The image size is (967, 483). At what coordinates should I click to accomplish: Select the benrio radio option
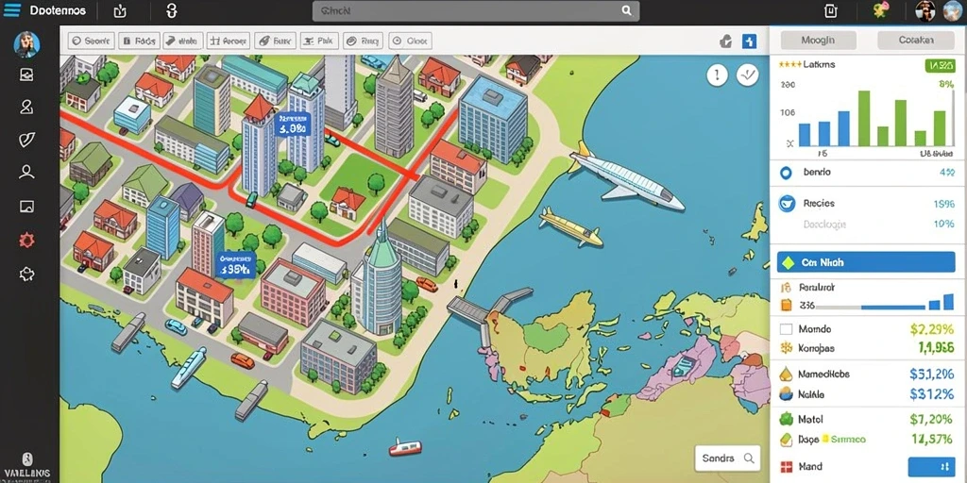click(786, 174)
